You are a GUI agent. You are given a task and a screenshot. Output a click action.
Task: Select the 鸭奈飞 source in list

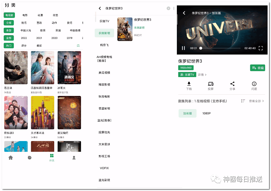104,45
